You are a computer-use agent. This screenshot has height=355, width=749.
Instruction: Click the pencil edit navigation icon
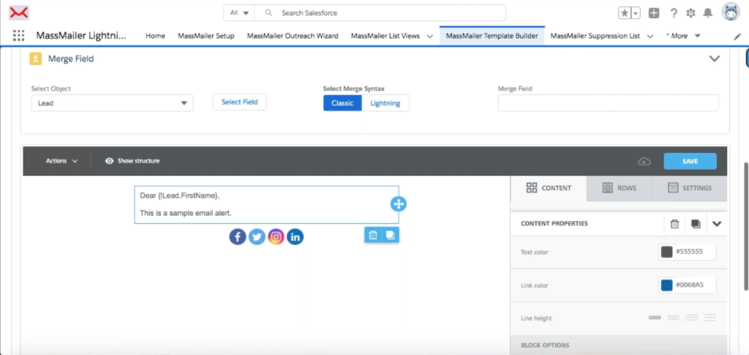(737, 37)
